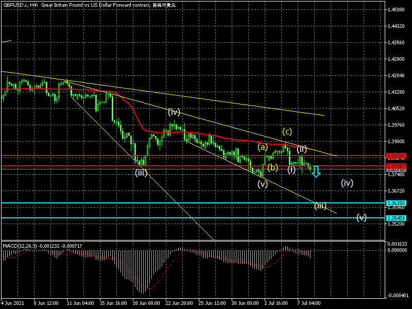
Task: Select the yellow (c) wave label
Action: (x=286, y=131)
